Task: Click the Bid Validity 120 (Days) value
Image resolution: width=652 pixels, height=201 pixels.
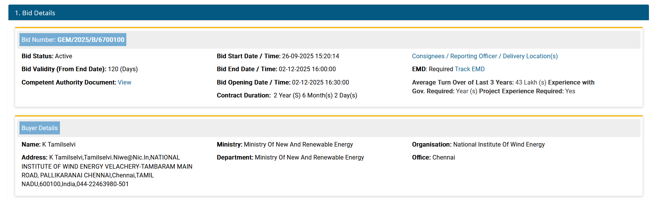Action: 123,69
